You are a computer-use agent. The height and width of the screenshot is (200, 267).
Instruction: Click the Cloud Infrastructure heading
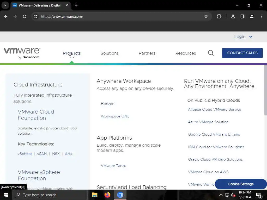point(38,85)
